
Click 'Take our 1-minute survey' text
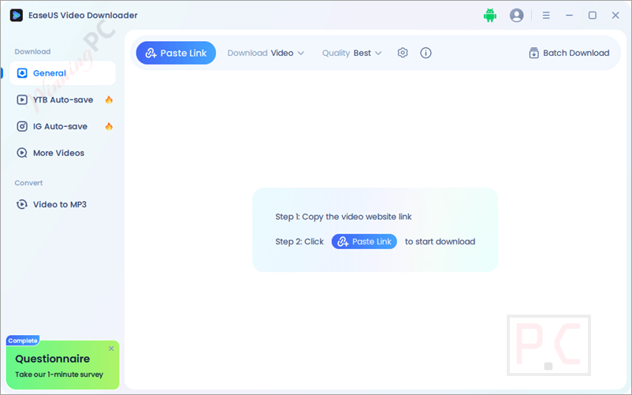(59, 375)
